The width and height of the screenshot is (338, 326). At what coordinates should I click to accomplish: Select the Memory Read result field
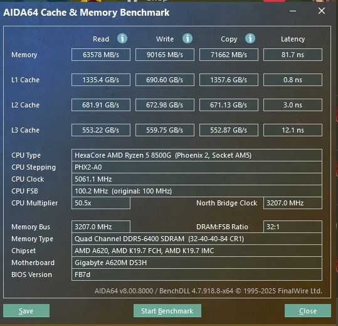(x=101, y=55)
